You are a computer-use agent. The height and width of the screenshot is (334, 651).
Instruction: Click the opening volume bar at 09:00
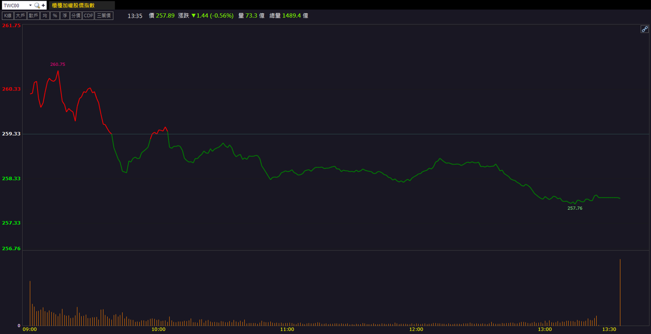(x=30, y=303)
